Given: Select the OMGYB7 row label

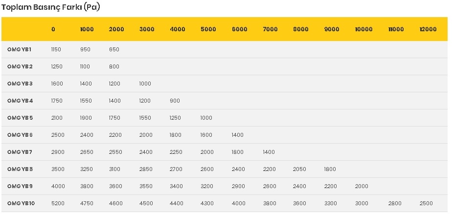Looking at the screenshot, I should pos(20,152).
